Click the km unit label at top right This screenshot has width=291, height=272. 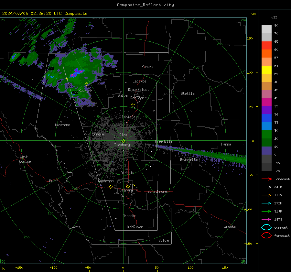(x=253, y=14)
